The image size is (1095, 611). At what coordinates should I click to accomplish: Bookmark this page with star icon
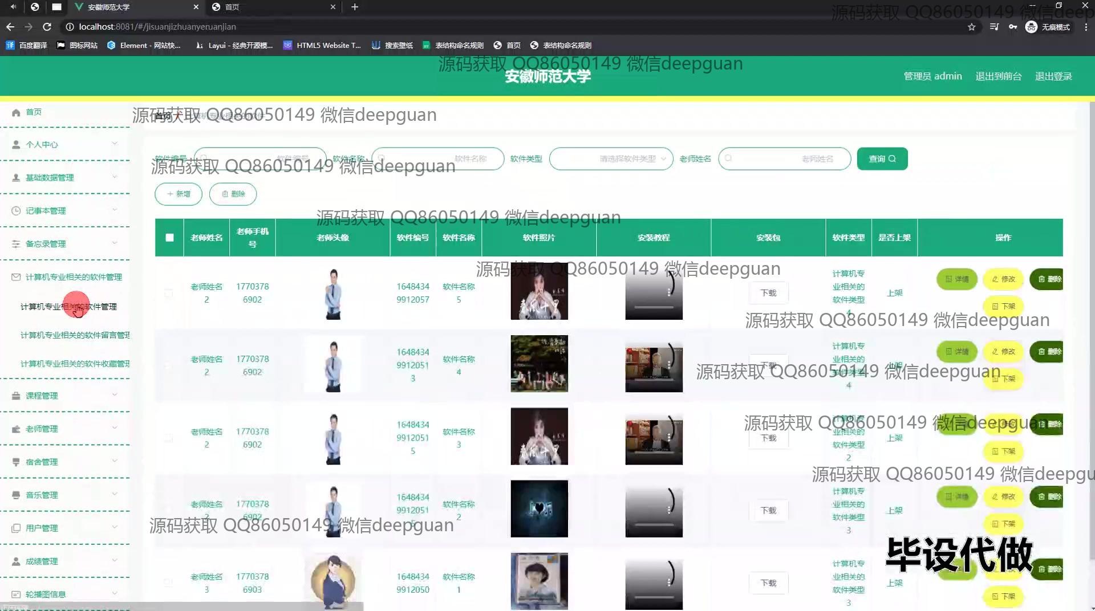pos(971,27)
